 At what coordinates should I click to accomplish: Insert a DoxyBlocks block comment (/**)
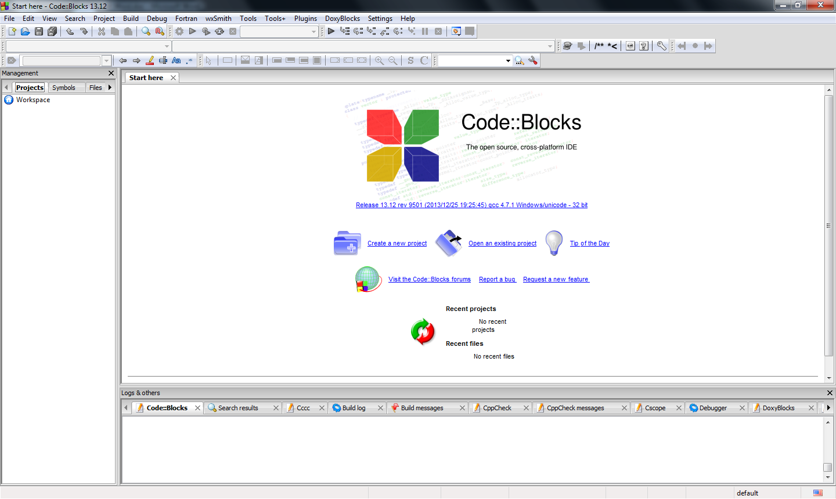[599, 46]
